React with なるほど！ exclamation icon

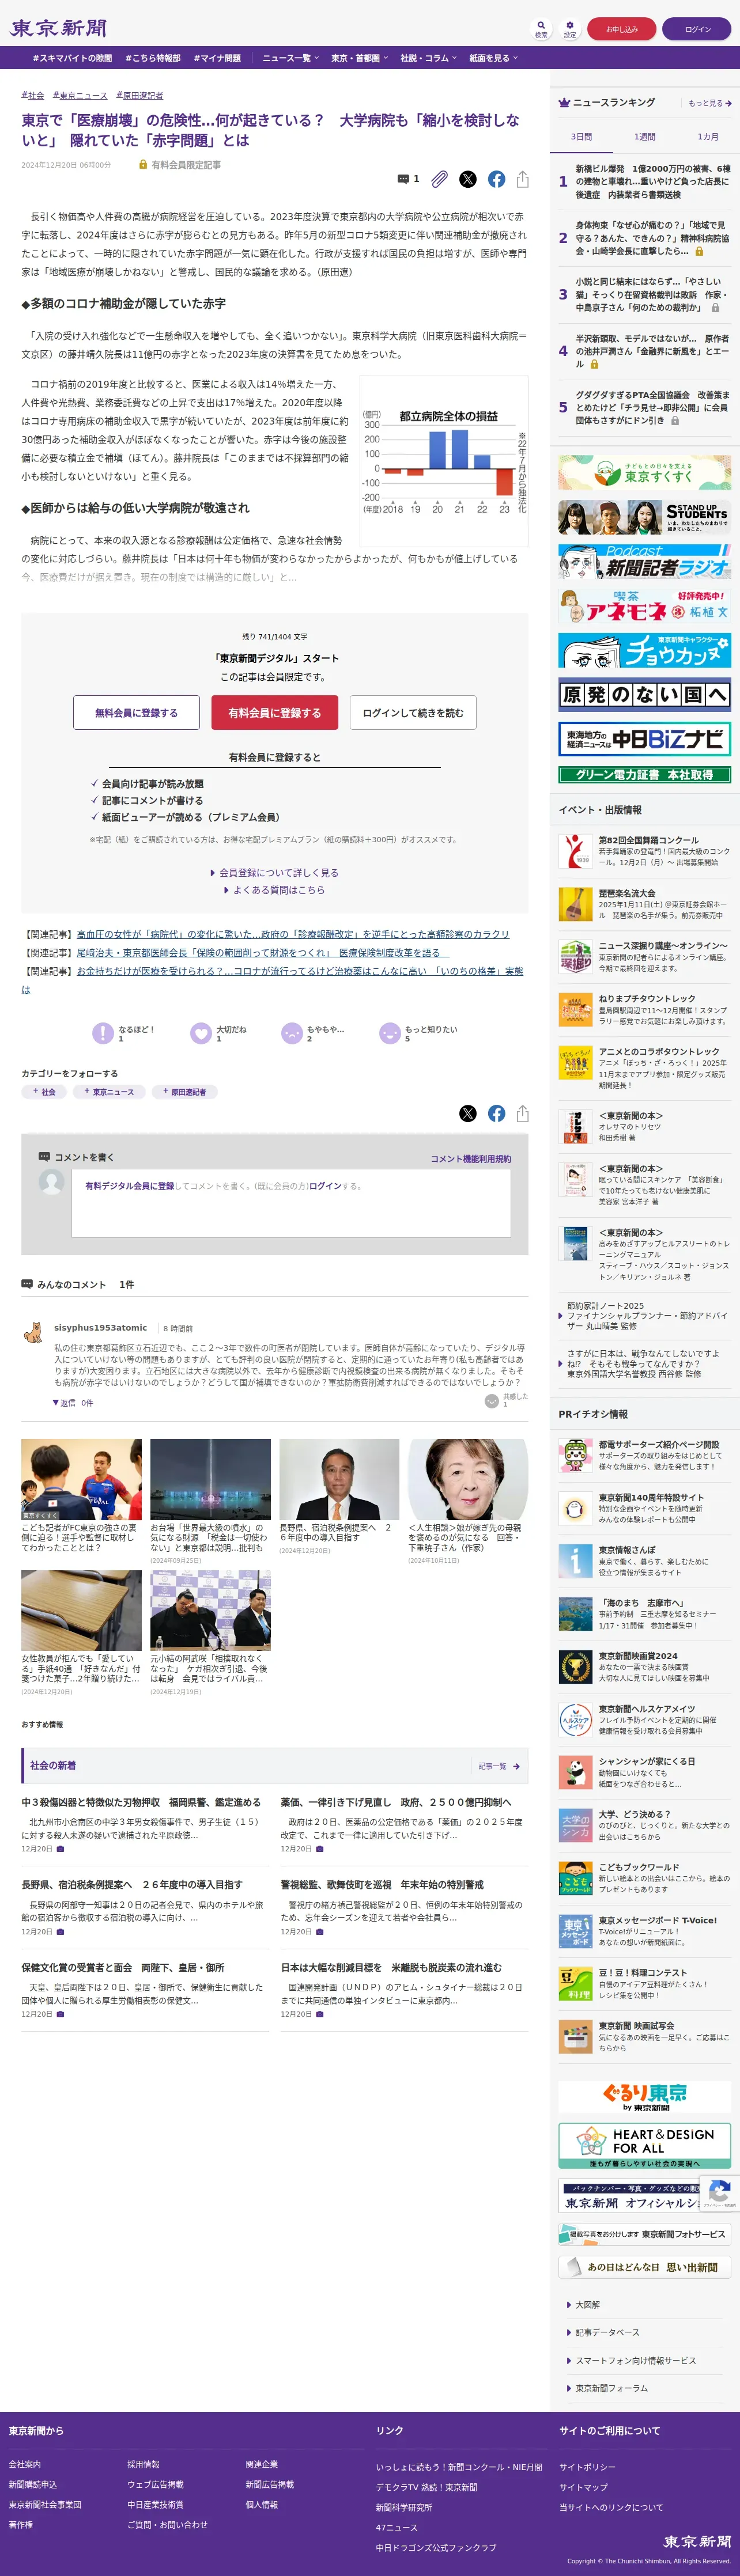(x=102, y=1033)
